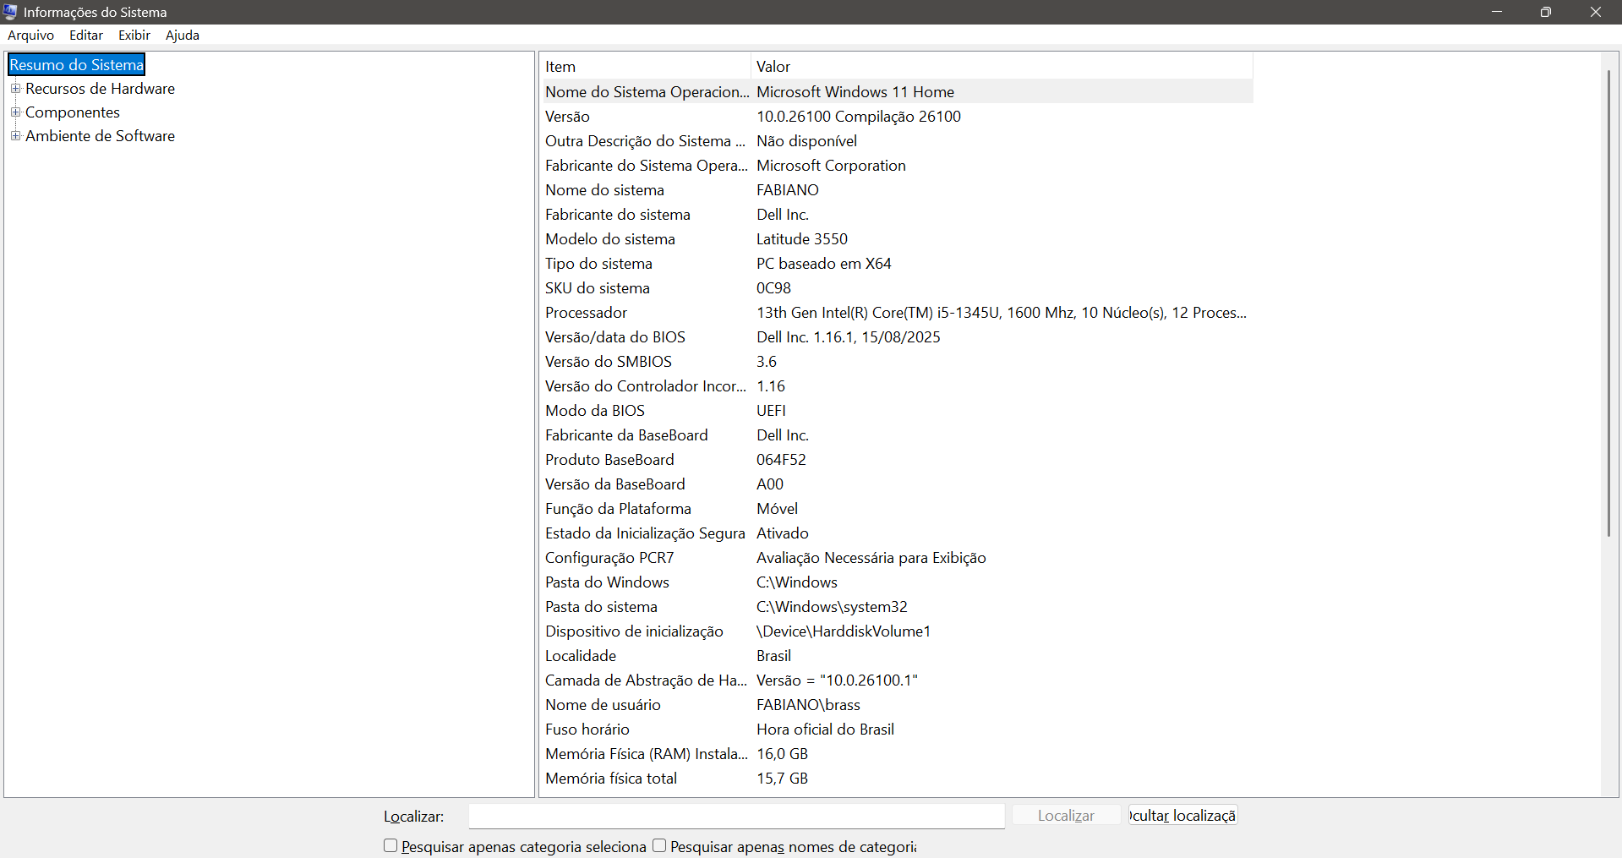
Task: Expand the Recursos de Hardware node
Action: tap(15, 89)
